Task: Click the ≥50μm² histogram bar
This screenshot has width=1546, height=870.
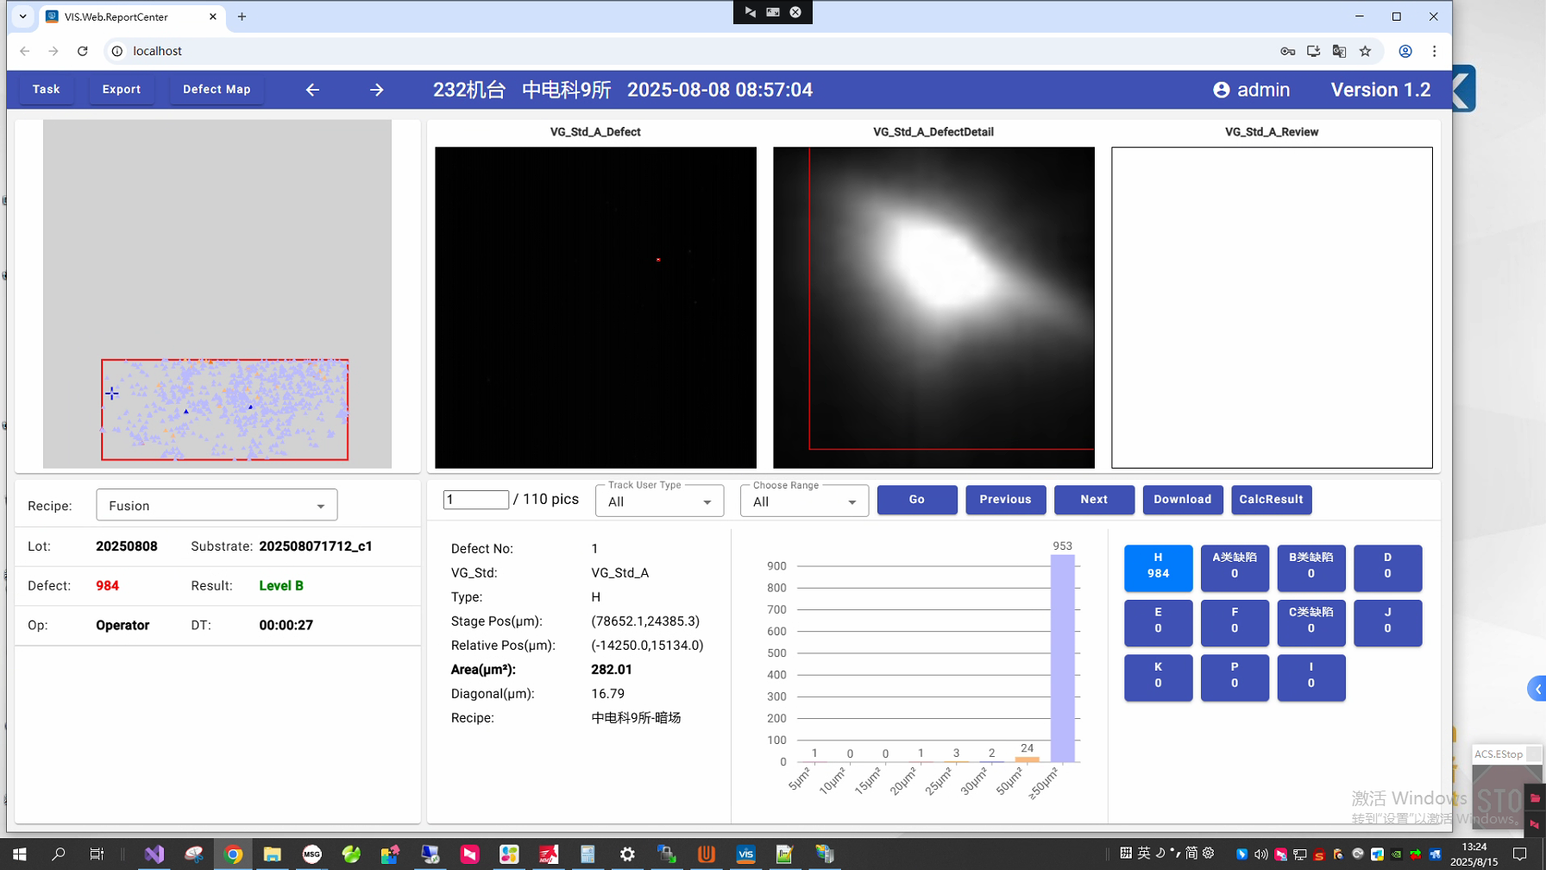Action: coord(1062,658)
